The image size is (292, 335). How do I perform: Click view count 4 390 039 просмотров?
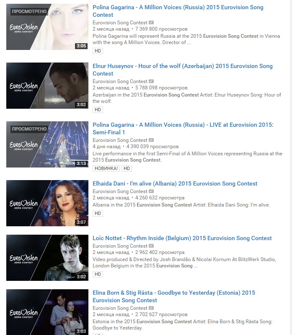[x=152, y=147]
